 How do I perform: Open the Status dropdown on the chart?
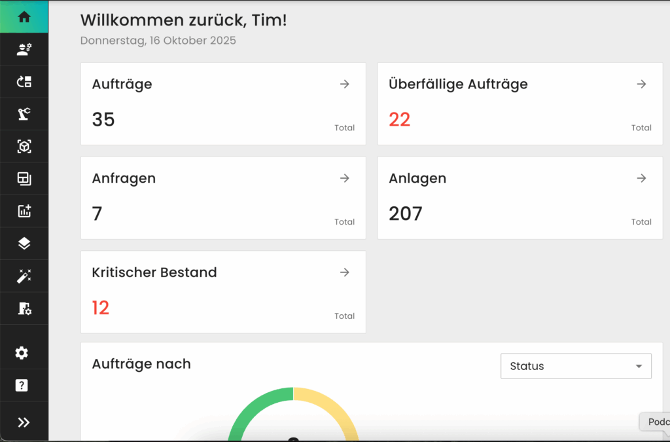point(575,366)
